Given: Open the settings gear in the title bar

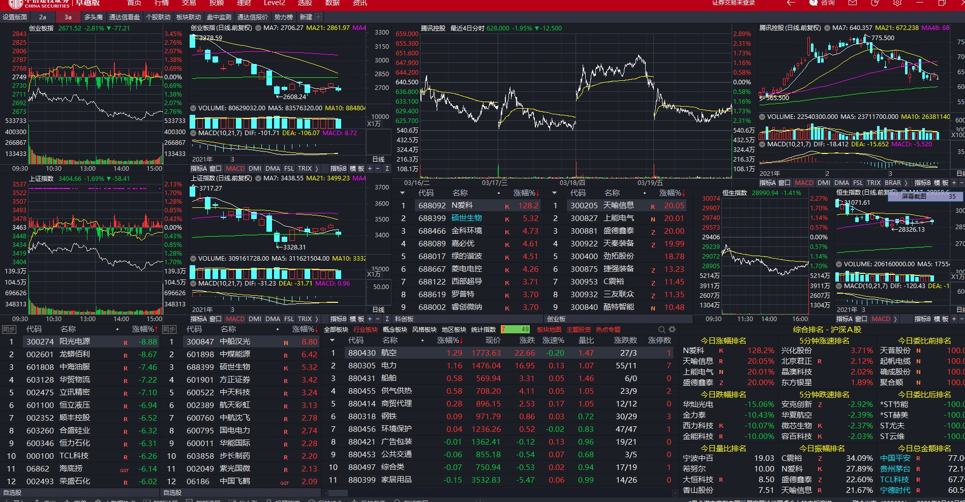Looking at the screenshot, I should tap(897, 3).
